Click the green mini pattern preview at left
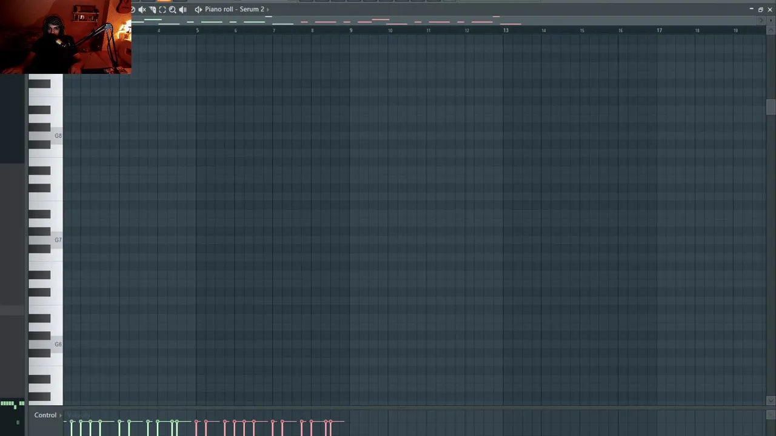Viewport: 776px width, 436px height. pos(13,403)
